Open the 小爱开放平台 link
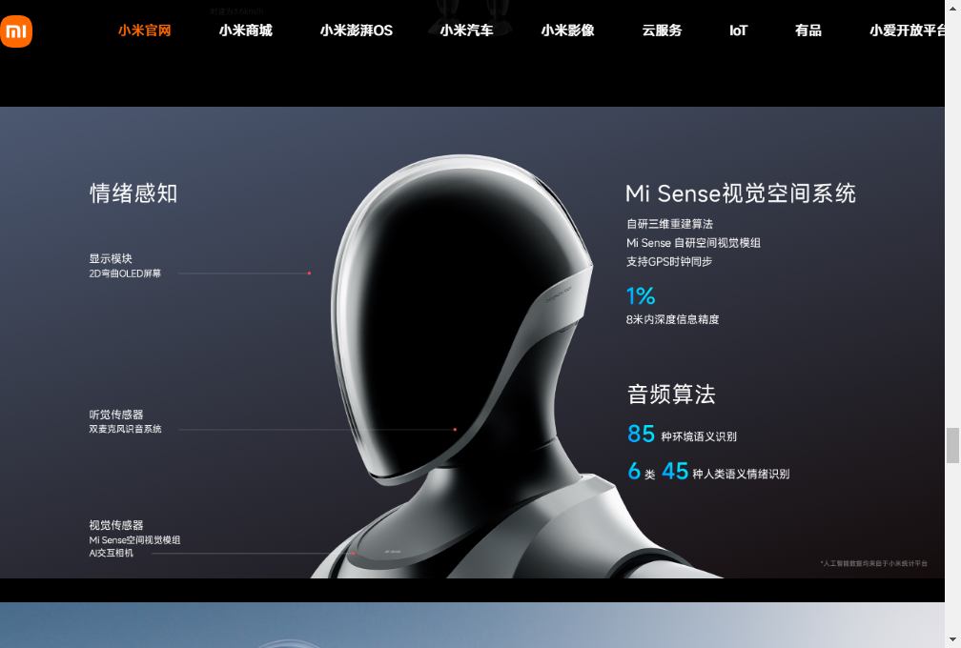Image resolution: width=961 pixels, height=648 pixels. coord(904,30)
